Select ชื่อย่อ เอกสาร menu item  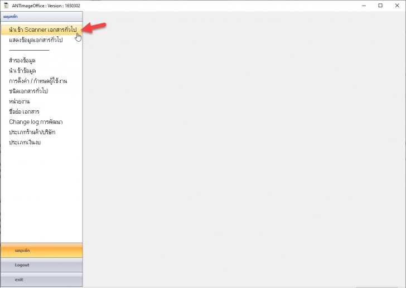[x=24, y=111]
